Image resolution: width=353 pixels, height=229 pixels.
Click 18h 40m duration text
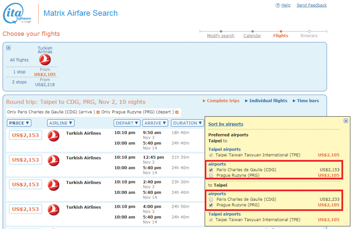click(x=180, y=133)
